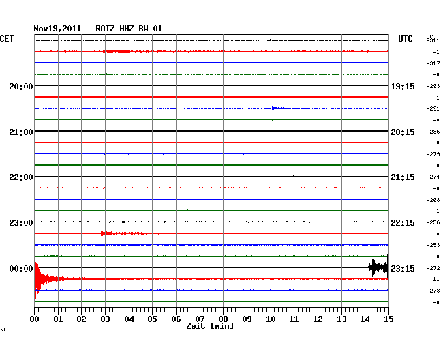The image size is (443, 337).
Task: Click the 23:15 UTC time label
Action: click(x=403, y=268)
